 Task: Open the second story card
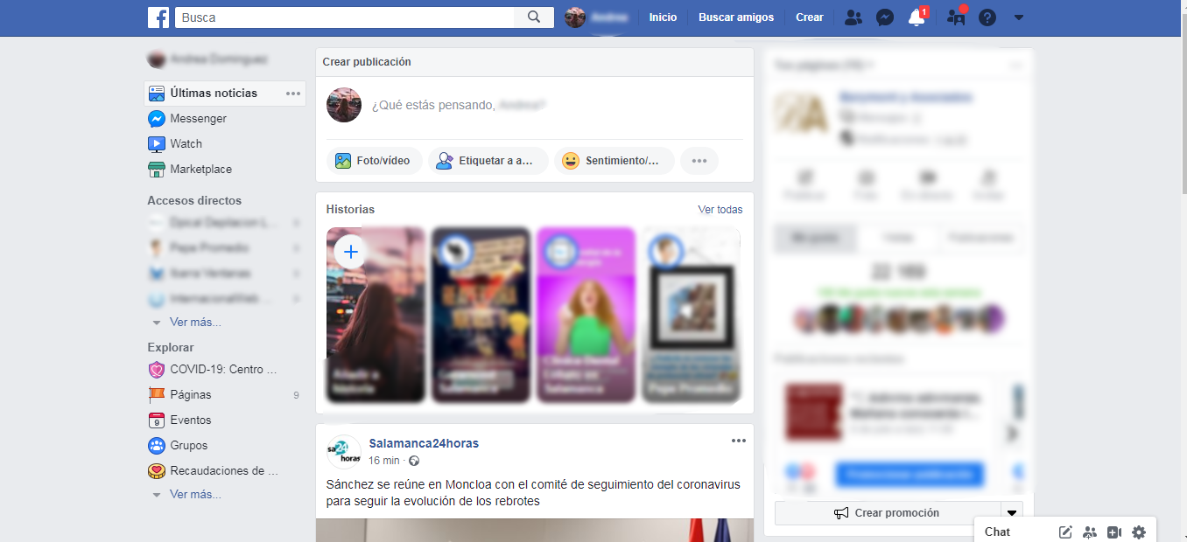[481, 315]
